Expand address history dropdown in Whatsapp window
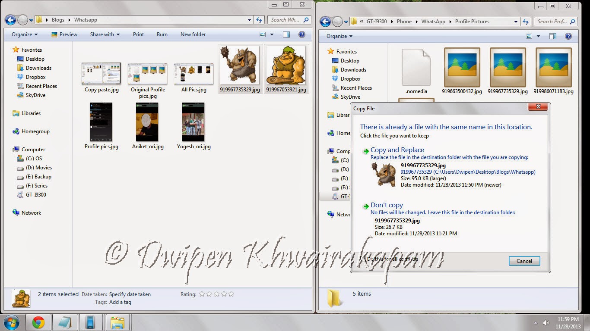This screenshot has width=590, height=331. click(x=249, y=20)
